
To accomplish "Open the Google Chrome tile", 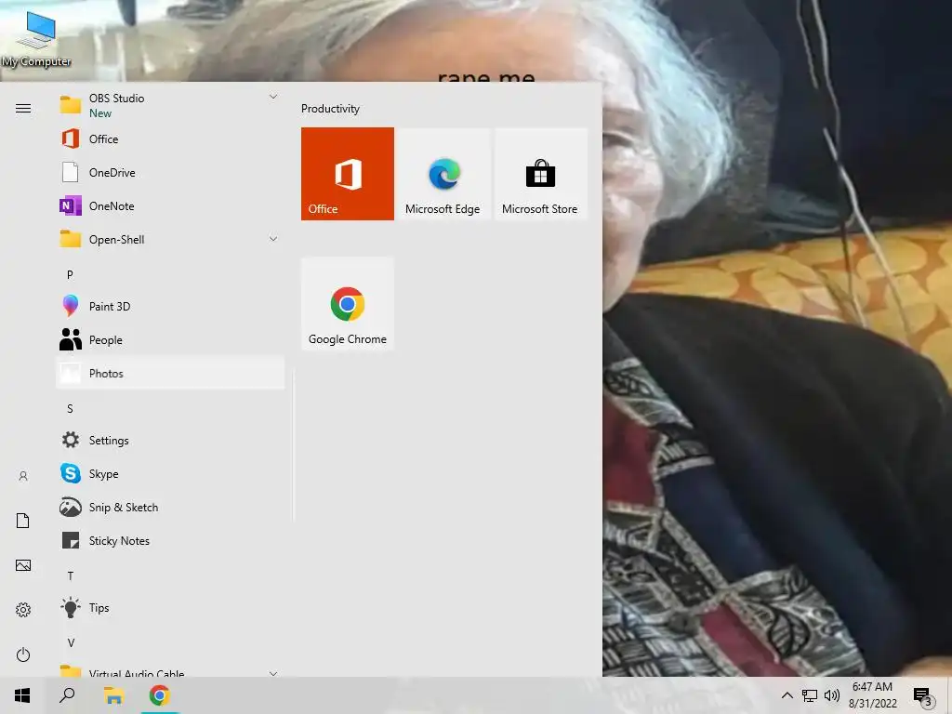I will tap(348, 304).
